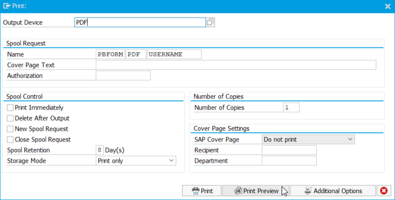Image resolution: width=395 pixels, height=200 pixels.
Task: Click the Recipient input field
Action: point(289,150)
